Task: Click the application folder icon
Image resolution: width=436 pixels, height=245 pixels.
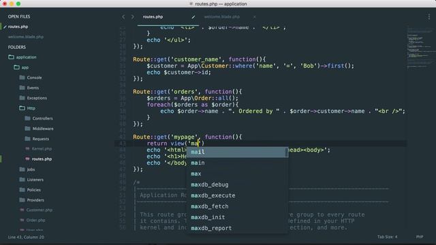Action: click(11, 57)
